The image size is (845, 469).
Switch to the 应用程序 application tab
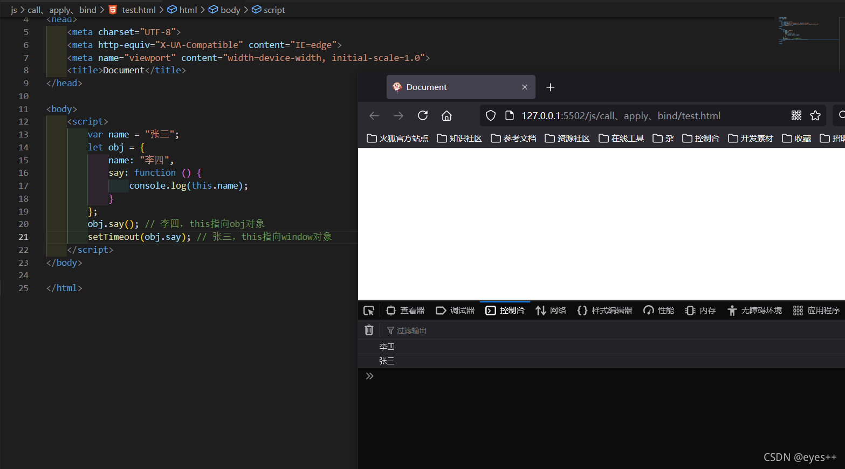pyautogui.click(x=816, y=311)
